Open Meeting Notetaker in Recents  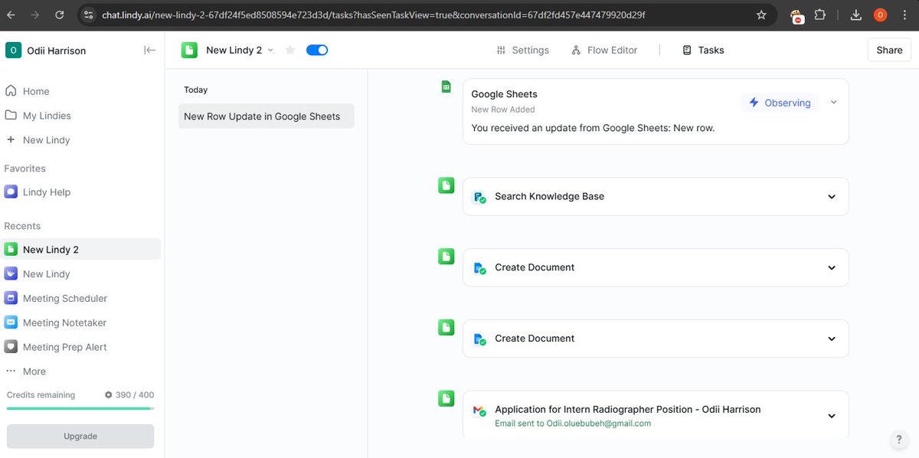pyautogui.click(x=64, y=323)
